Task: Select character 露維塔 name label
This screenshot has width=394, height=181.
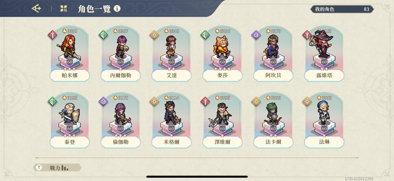Action: (x=324, y=75)
